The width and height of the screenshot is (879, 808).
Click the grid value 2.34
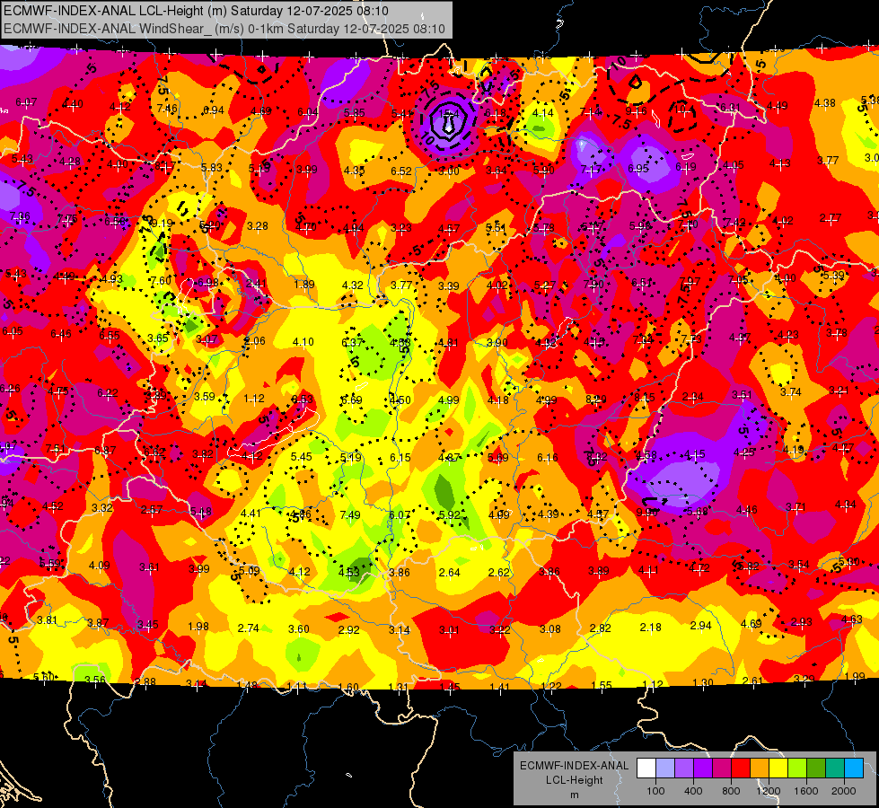[693, 397]
